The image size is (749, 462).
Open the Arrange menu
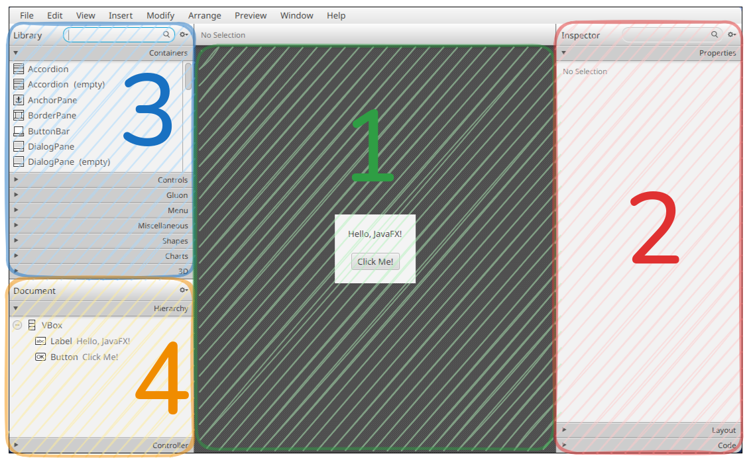coord(205,15)
